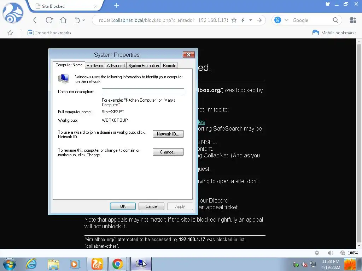Reload the page with the refresh icon
This screenshot has height=271, width=362.
click(x=49, y=20)
